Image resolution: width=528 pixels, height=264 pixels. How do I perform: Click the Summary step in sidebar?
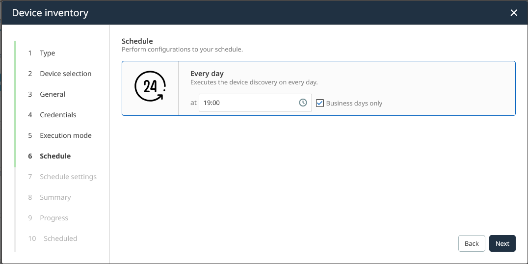click(55, 197)
